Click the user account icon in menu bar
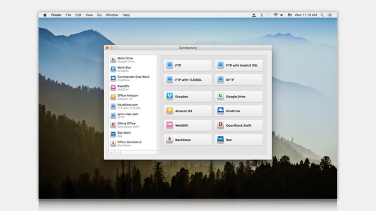 tap(254, 15)
